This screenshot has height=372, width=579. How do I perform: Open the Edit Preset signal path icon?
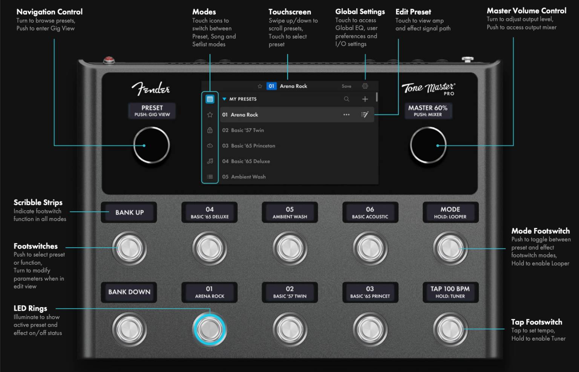click(x=365, y=115)
